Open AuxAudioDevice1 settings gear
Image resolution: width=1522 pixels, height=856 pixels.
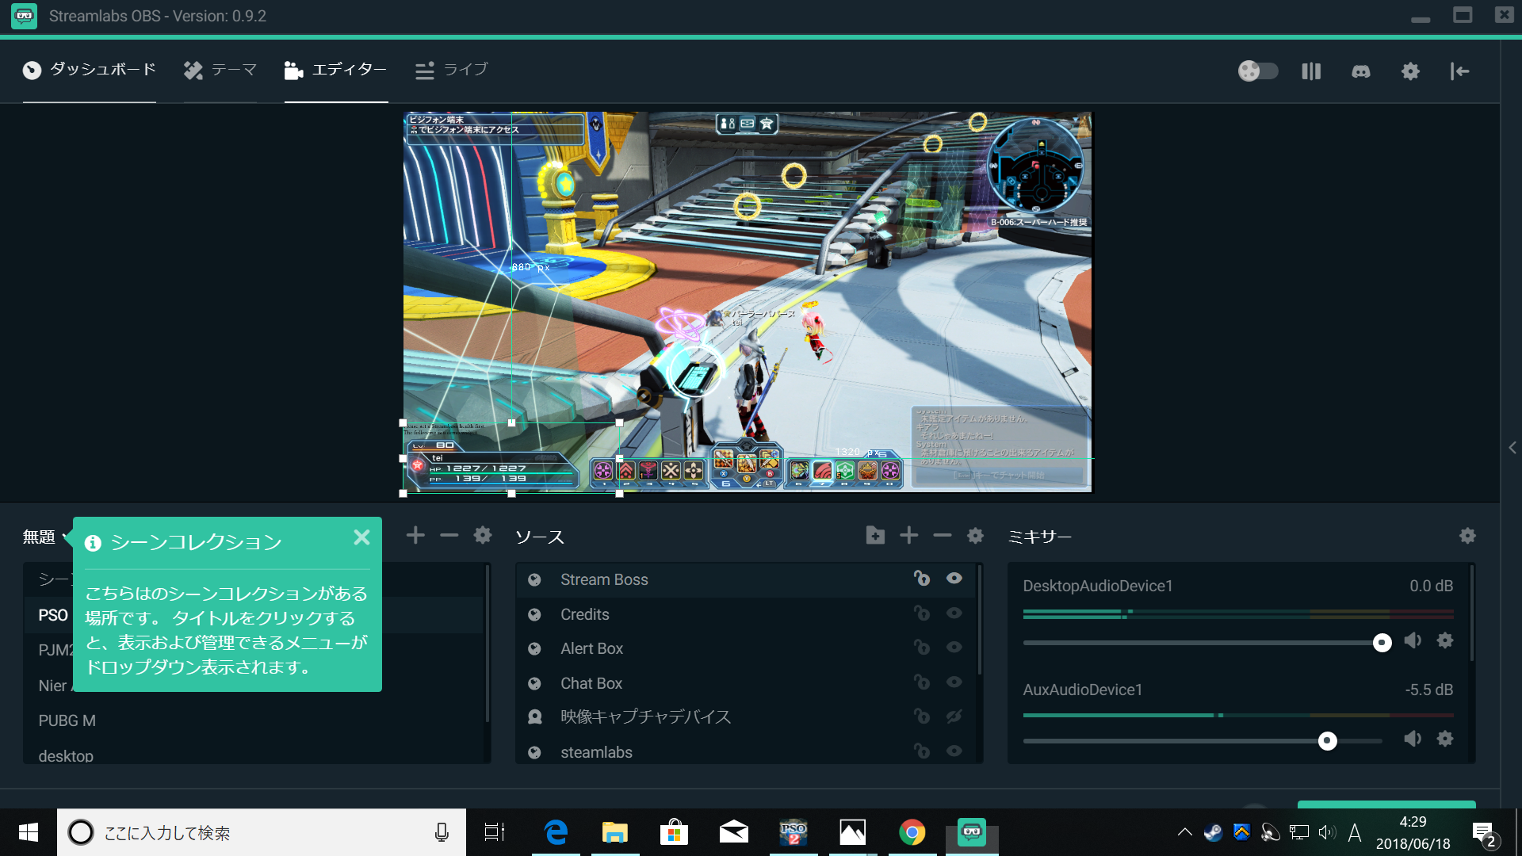click(1445, 739)
